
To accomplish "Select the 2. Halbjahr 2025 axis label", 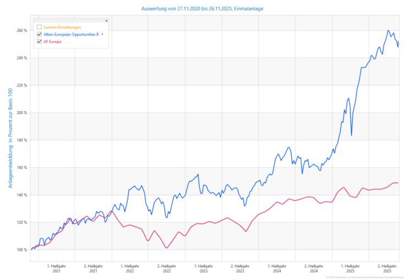I will click(387, 268).
